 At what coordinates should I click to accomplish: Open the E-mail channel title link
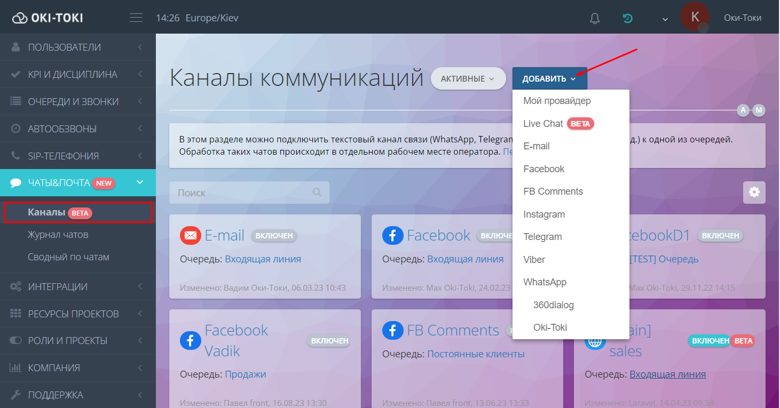tap(225, 235)
